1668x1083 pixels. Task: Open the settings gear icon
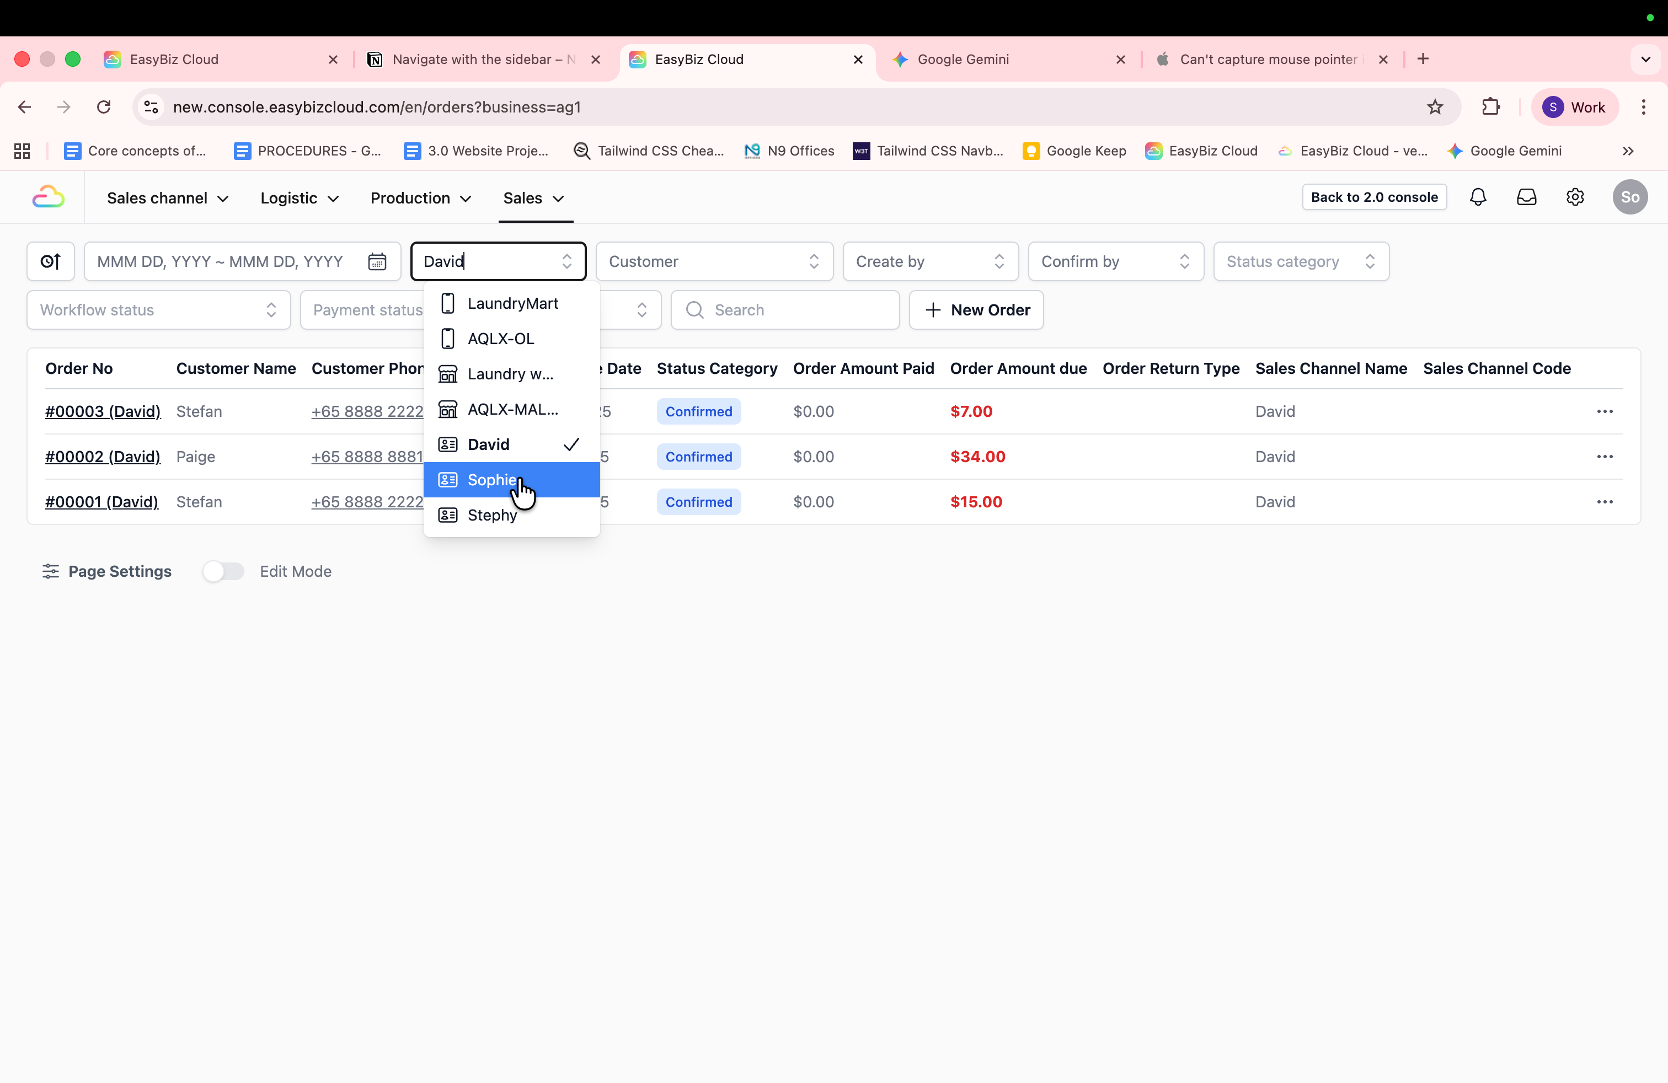pyautogui.click(x=1575, y=197)
